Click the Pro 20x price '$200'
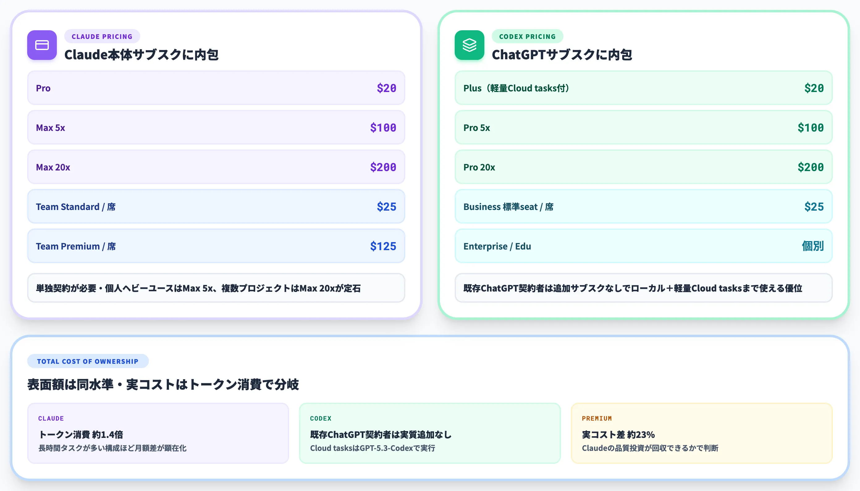Viewport: 860px width, 491px height. pos(811,167)
